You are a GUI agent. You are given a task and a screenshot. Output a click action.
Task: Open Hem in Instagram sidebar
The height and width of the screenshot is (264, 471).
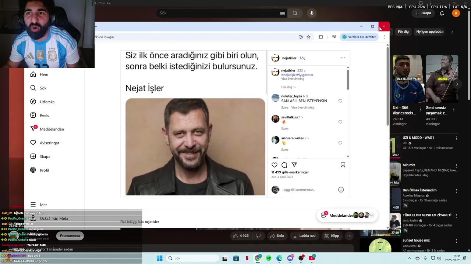coord(39,74)
